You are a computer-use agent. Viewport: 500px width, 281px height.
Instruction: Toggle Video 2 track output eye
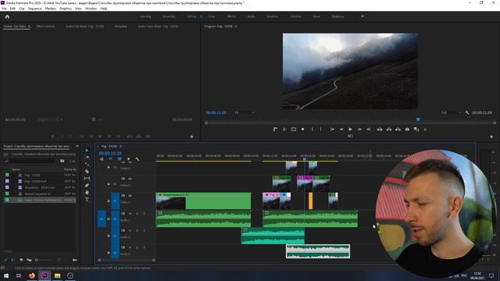pos(130,179)
